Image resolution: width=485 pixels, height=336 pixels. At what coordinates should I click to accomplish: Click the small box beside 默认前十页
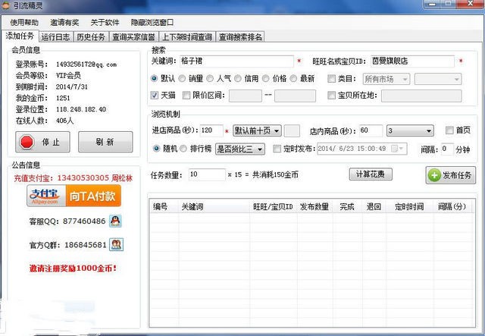tap(292, 130)
